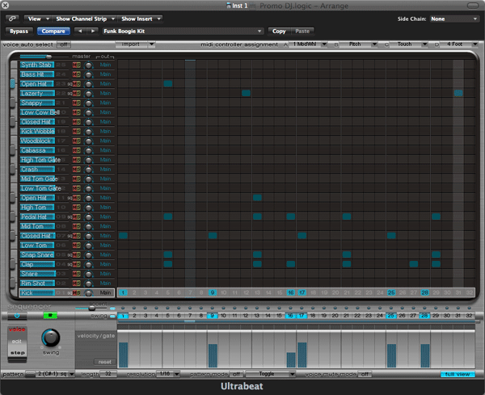
Task: Mute the Low Cow Bell voice
Action: (x=74, y=112)
